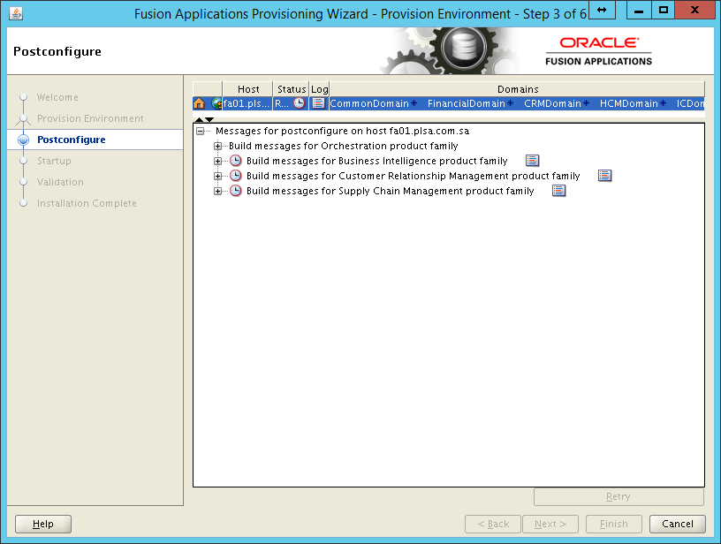This screenshot has width=721, height=544.
Task: Click clock icon next to Business Intelligence messages
Action: pyautogui.click(x=236, y=161)
